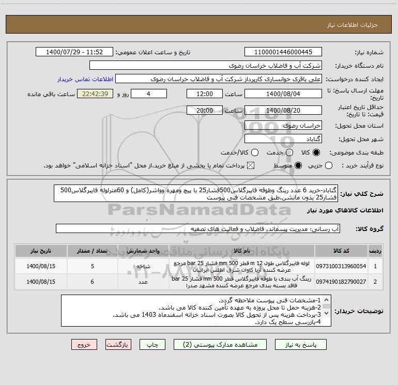Click the پاسخ به نیاز button
398x385 pixels.
[300, 345]
